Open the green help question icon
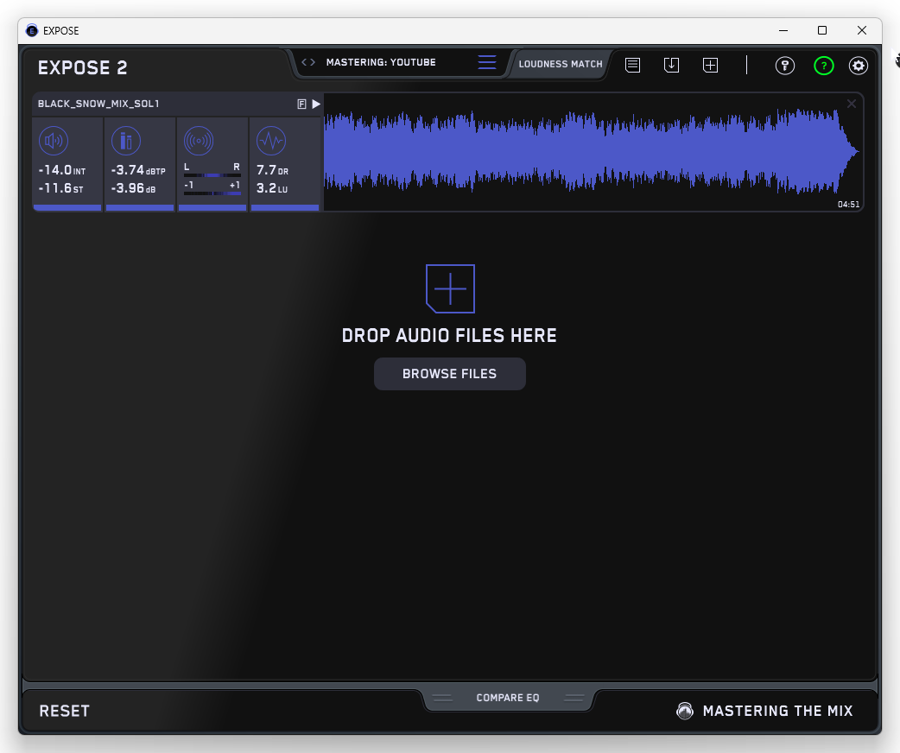This screenshot has width=900, height=753. coord(823,66)
